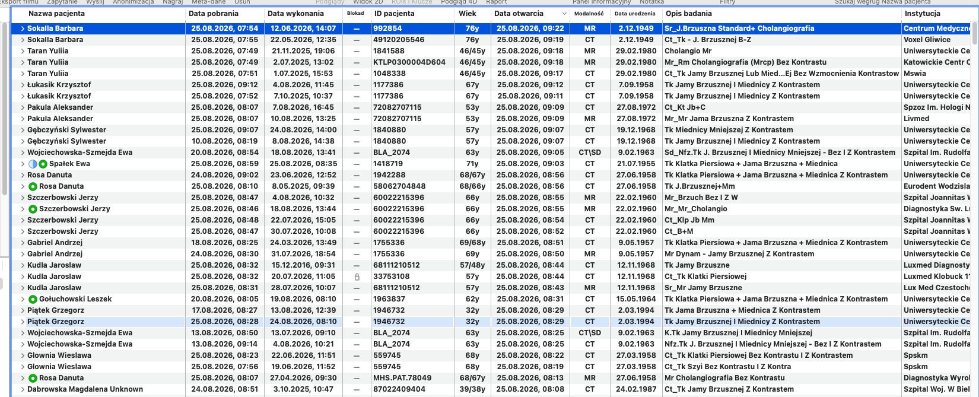Expand Gabriel Andrzej Mr Dynam study
979x397 pixels.
23,254
